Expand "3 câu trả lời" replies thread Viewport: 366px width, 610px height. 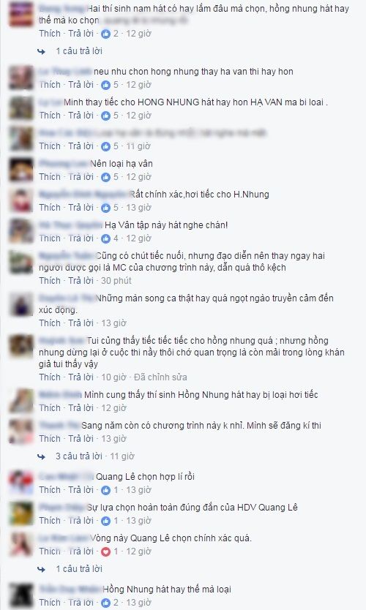coord(78,456)
